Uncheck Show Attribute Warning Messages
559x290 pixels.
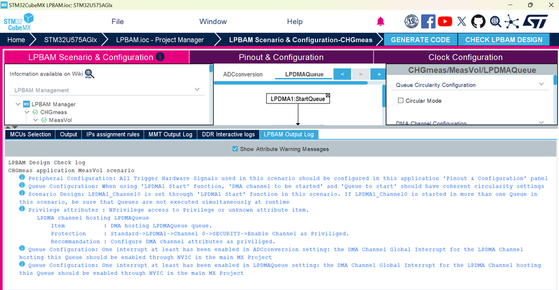pos(235,148)
